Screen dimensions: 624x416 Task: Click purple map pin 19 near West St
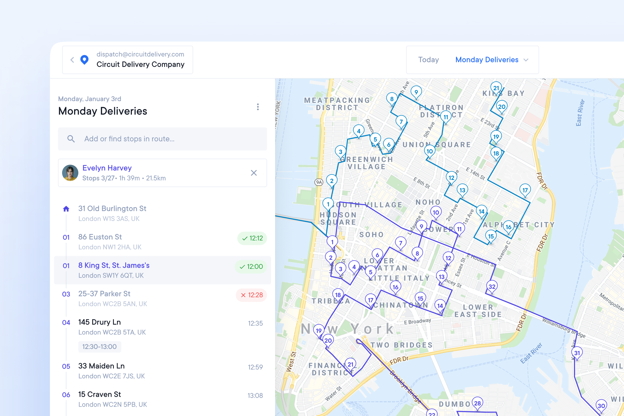click(319, 330)
